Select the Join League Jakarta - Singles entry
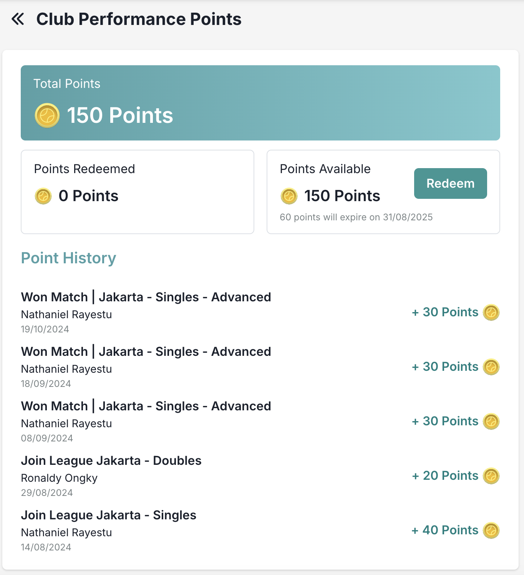The width and height of the screenshot is (524, 575). pyautogui.click(x=108, y=516)
